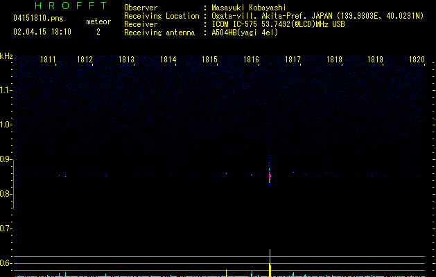The width and height of the screenshot is (436, 277).
Task: Click the Receiving antenna label
Action: (159, 33)
